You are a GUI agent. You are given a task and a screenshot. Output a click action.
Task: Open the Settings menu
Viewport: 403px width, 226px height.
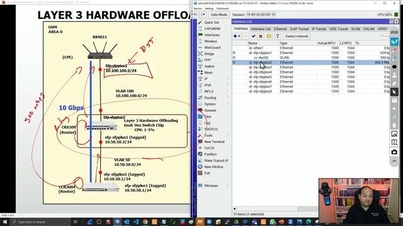[209, 8]
